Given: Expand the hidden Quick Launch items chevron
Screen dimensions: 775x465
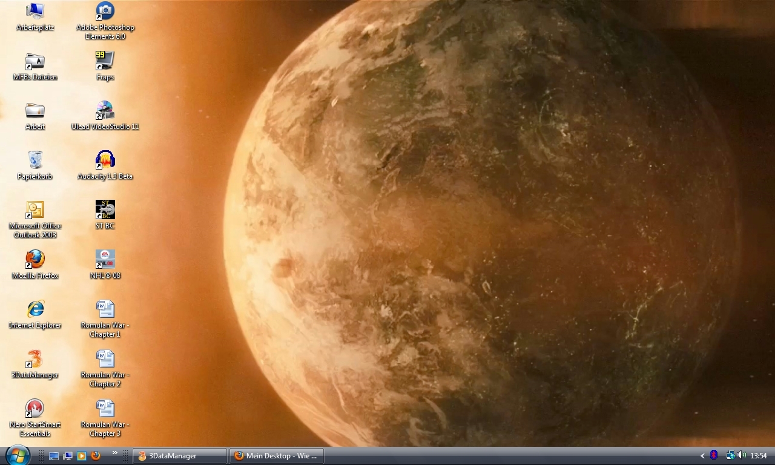Looking at the screenshot, I should [x=114, y=453].
